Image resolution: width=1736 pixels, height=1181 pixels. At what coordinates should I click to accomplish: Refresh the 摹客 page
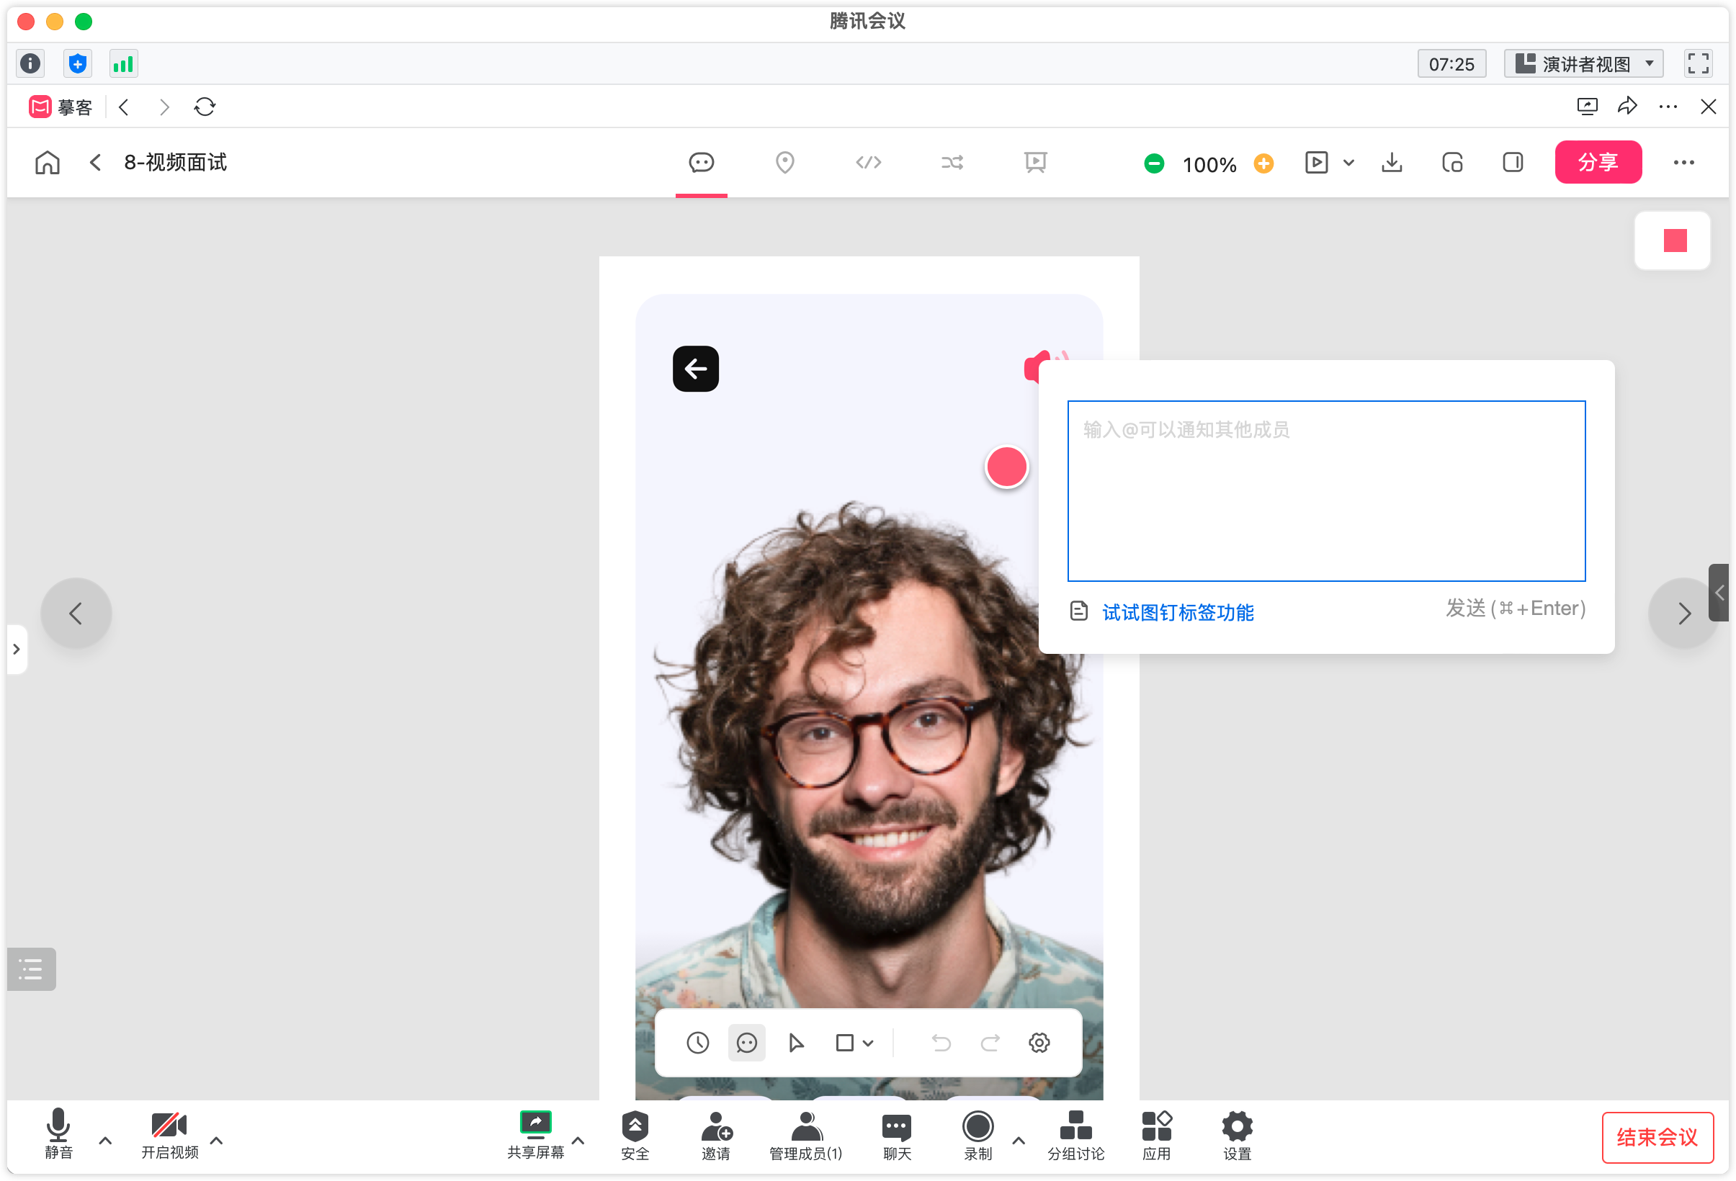[205, 107]
